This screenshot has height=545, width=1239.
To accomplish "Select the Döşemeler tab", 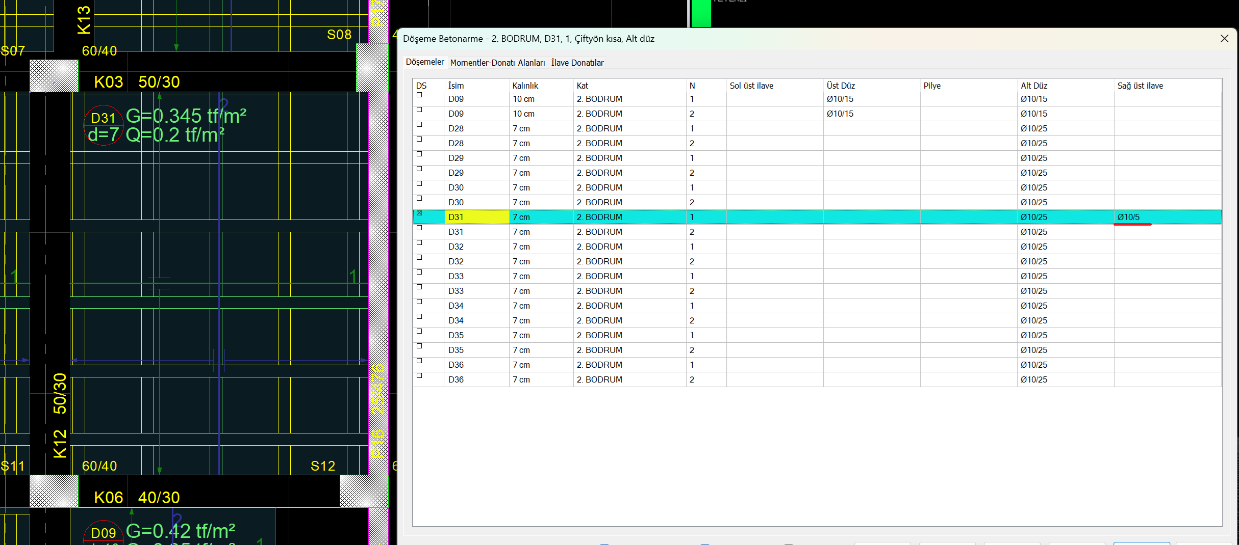I will 424,62.
